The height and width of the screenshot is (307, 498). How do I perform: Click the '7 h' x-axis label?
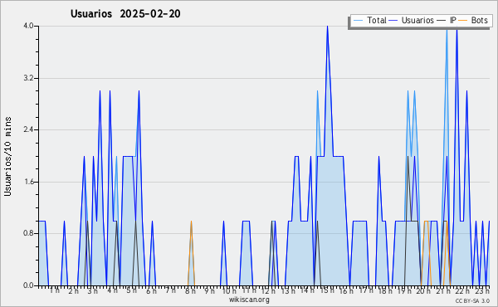(x=170, y=290)
